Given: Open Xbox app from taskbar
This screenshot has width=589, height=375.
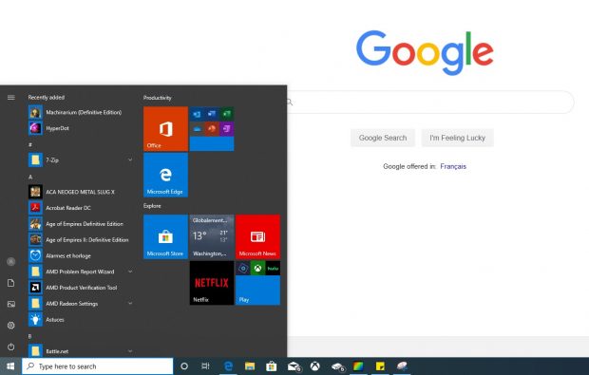Looking at the screenshot, I should coord(315,366).
